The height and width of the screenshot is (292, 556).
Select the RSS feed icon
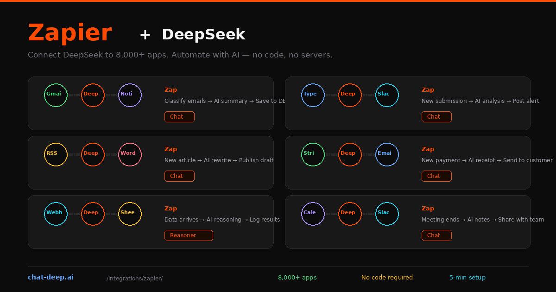[56, 154]
